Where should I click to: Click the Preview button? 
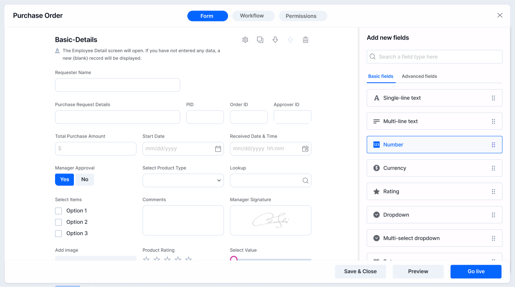418,272
